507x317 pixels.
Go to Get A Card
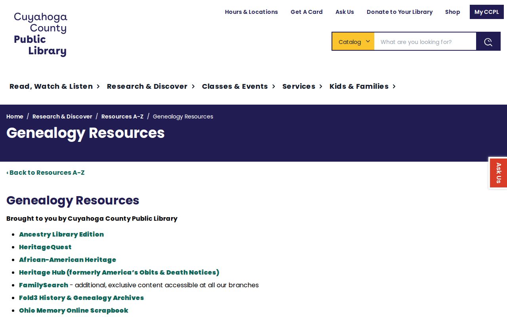pyautogui.click(x=307, y=12)
